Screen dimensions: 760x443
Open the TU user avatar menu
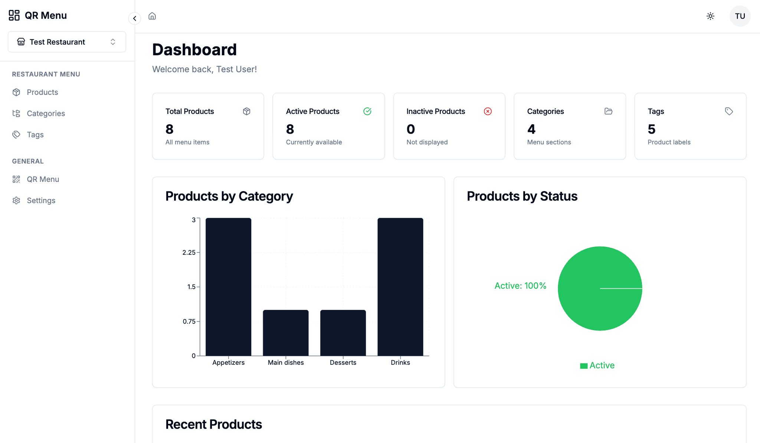pyautogui.click(x=740, y=16)
